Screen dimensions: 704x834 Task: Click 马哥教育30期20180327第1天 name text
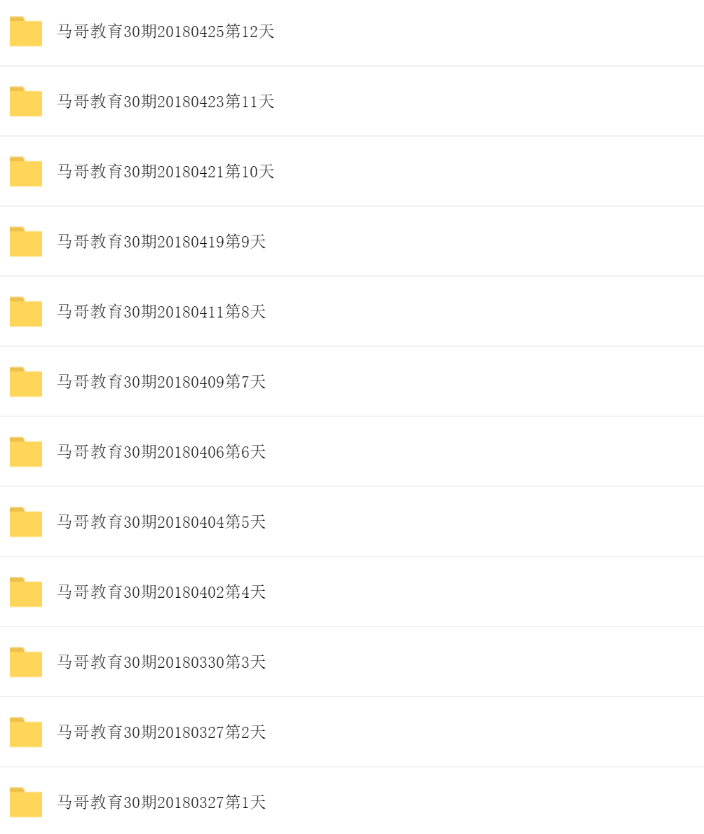[161, 802]
